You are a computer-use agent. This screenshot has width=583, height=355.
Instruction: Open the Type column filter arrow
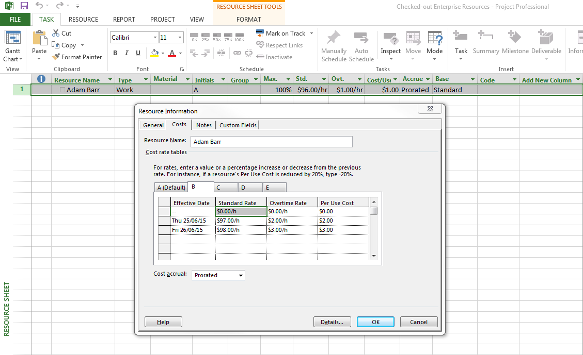146,79
